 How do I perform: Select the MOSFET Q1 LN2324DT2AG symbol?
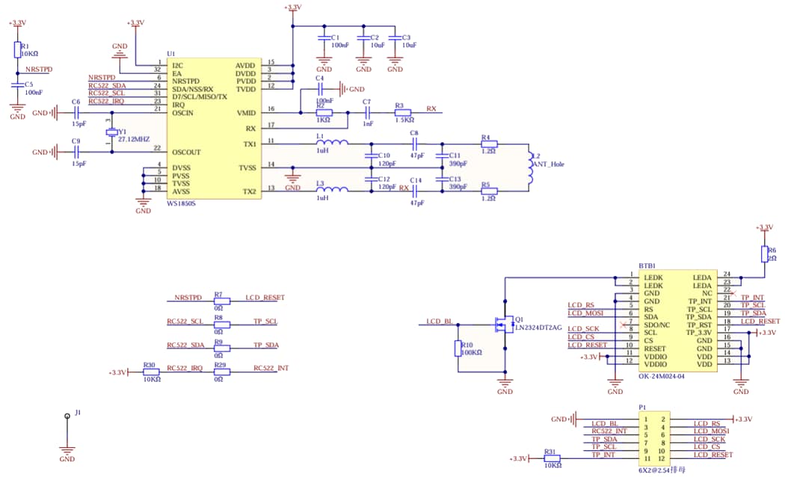coord(502,323)
